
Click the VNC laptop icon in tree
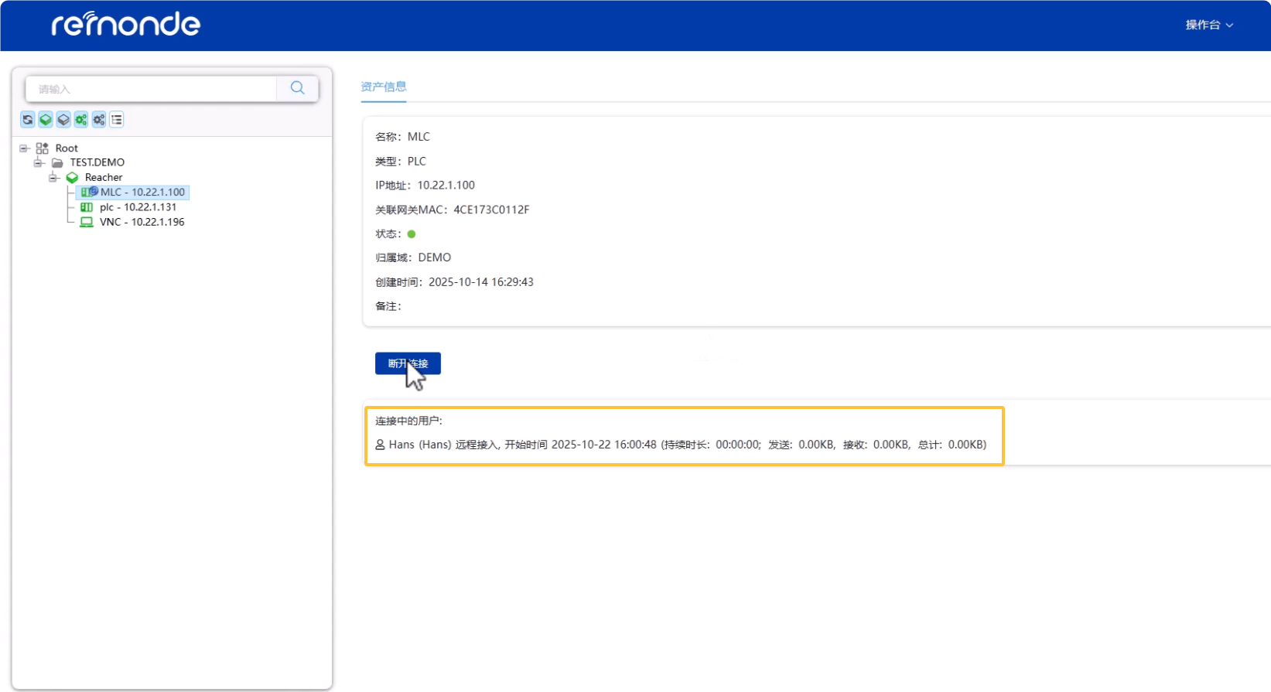(87, 222)
